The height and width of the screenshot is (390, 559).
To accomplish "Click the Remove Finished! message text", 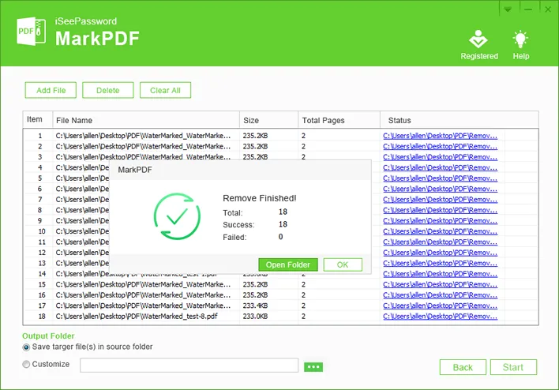I will click(x=260, y=198).
